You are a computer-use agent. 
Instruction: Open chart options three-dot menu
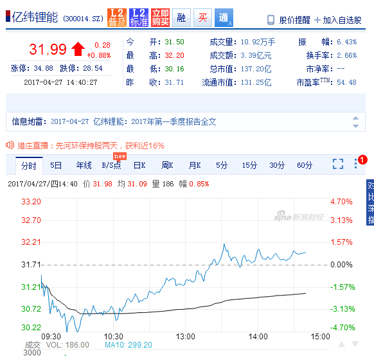click(355, 164)
